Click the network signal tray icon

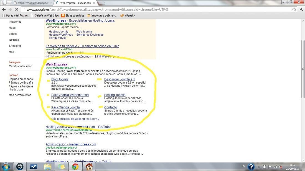(275, 167)
